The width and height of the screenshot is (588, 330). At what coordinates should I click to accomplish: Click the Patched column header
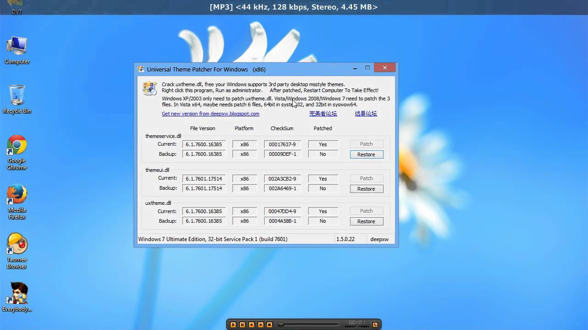322,128
